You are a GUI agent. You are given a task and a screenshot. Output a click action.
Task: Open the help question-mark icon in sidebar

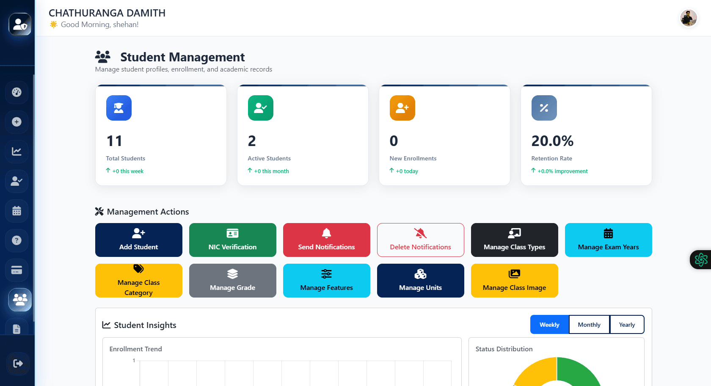click(17, 240)
